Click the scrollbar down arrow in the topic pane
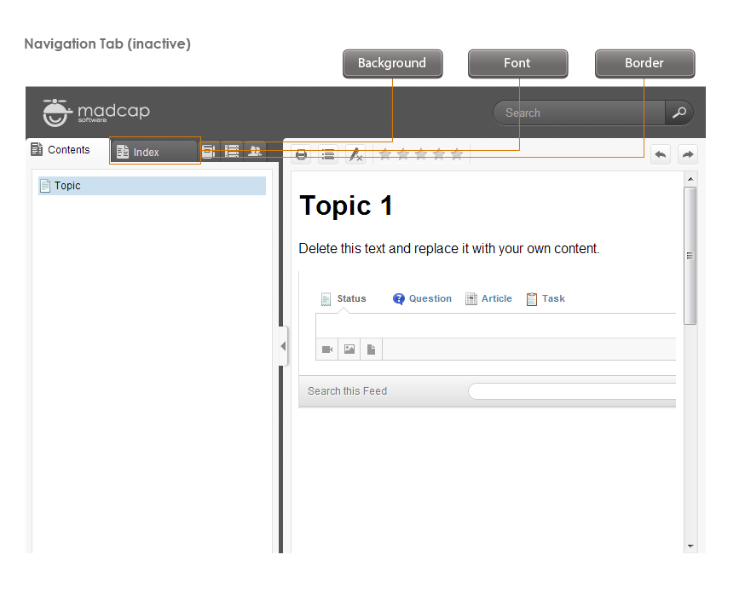This screenshot has height=601, width=745. (690, 546)
